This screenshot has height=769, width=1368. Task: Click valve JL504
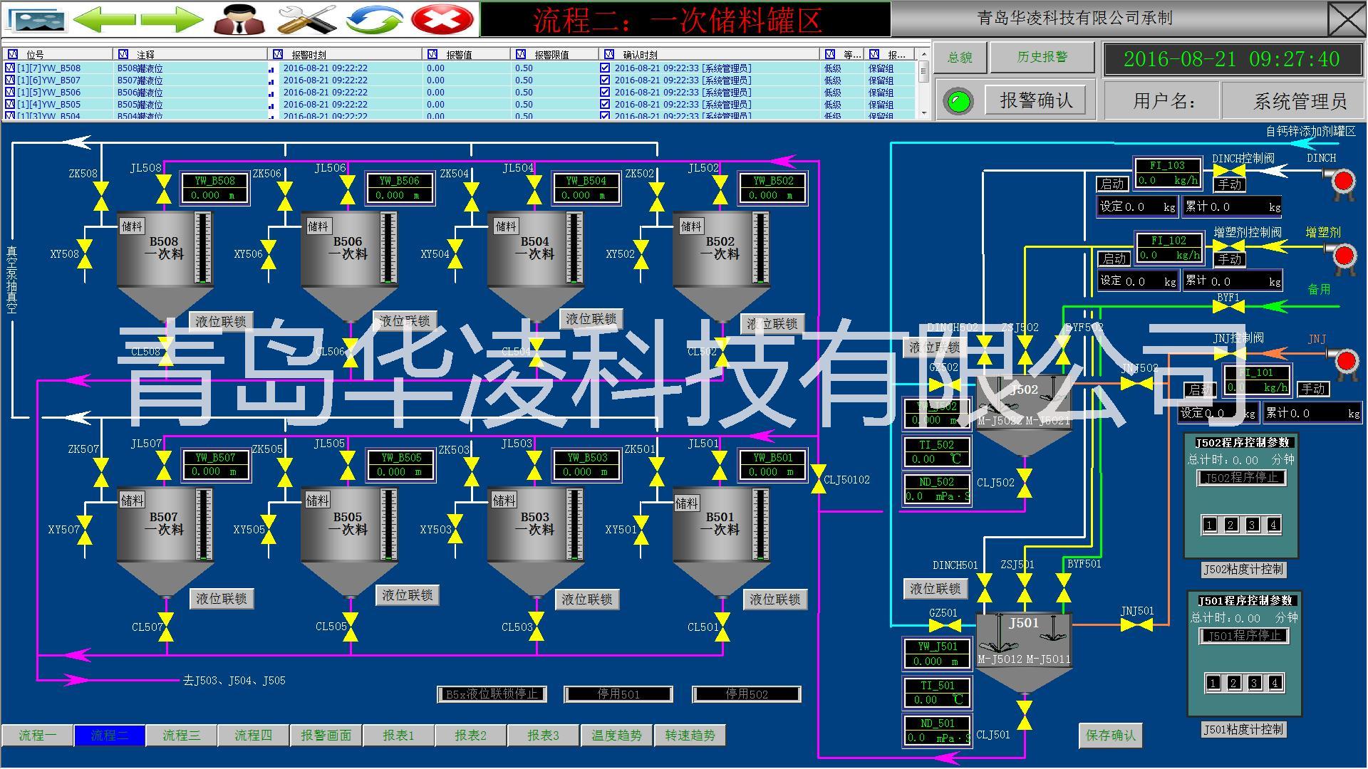(x=535, y=190)
